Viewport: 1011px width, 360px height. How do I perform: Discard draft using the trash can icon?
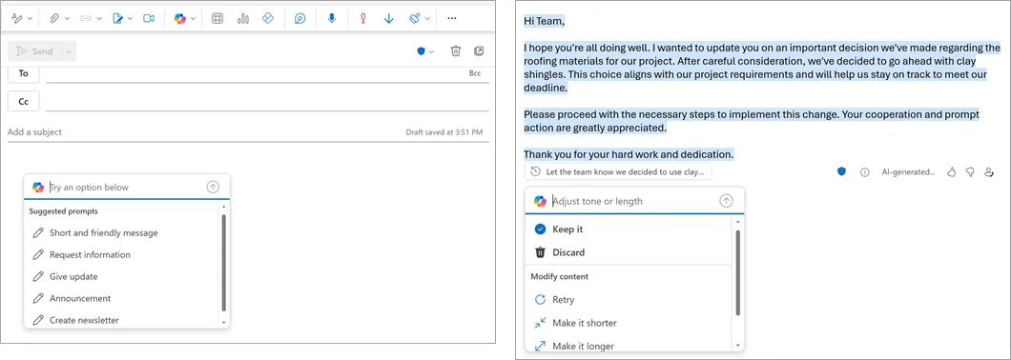click(x=456, y=50)
